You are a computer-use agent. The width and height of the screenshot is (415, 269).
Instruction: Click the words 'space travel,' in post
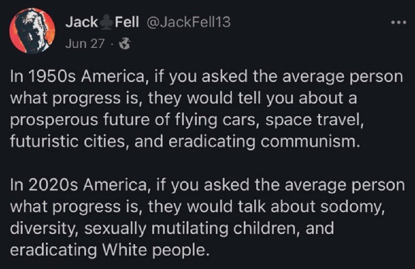[315, 120]
